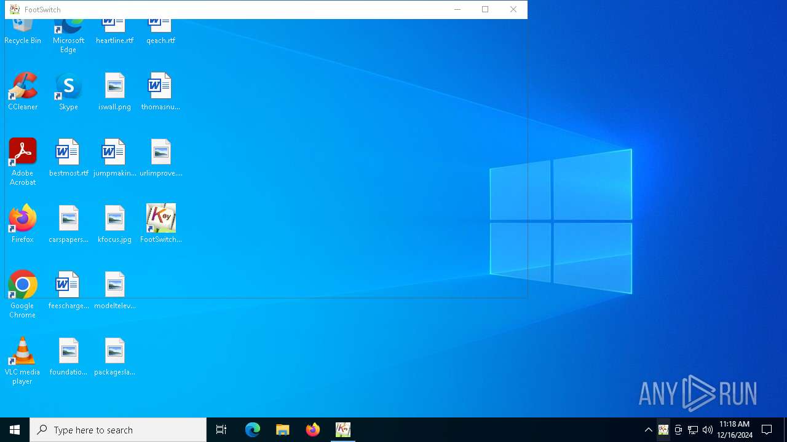The width and height of the screenshot is (787, 442).
Task: Switch to FootSwitch in the taskbar
Action: coord(343,430)
